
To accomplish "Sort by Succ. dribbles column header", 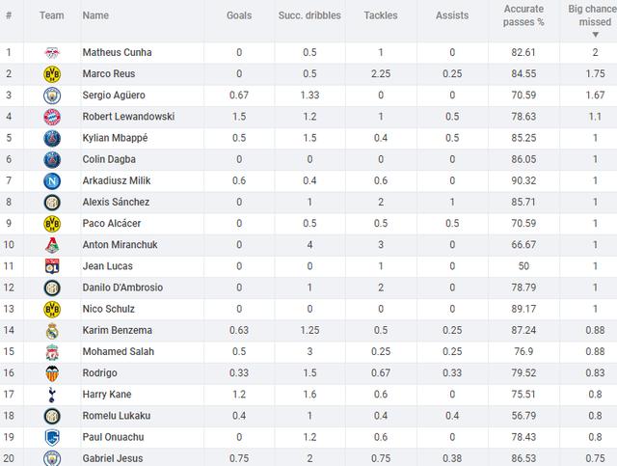I will click(x=309, y=15).
